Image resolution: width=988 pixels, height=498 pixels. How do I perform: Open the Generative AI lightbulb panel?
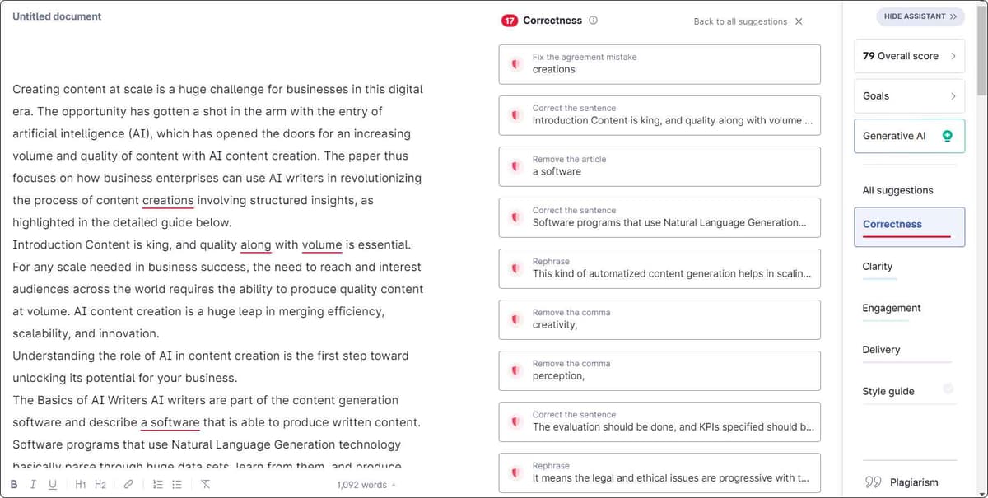pos(947,136)
